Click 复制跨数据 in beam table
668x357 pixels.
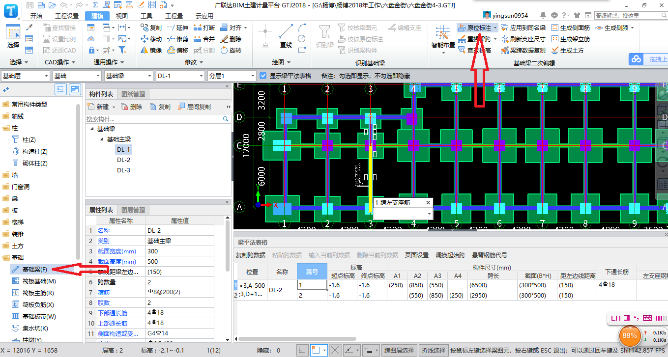click(251, 255)
